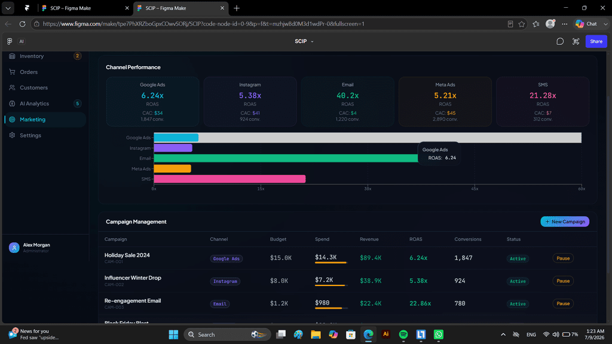Open Spotify from the taskbar
Screen dimensions: 612x344
[403, 334]
